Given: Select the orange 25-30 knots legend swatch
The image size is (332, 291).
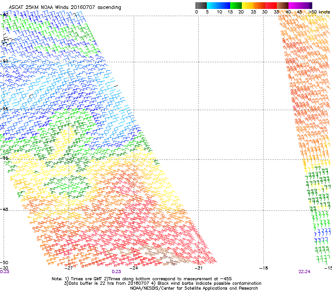Looking at the screenshot, I should [259, 5].
